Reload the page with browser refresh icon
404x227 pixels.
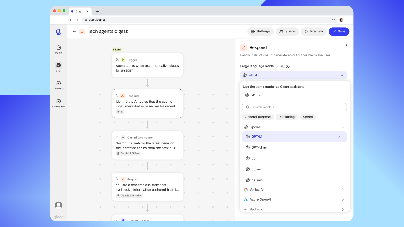click(70, 20)
